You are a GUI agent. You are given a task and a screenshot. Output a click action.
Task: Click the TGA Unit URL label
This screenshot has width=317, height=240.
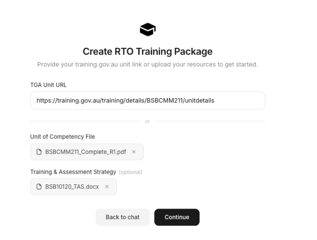pyautogui.click(x=48, y=85)
